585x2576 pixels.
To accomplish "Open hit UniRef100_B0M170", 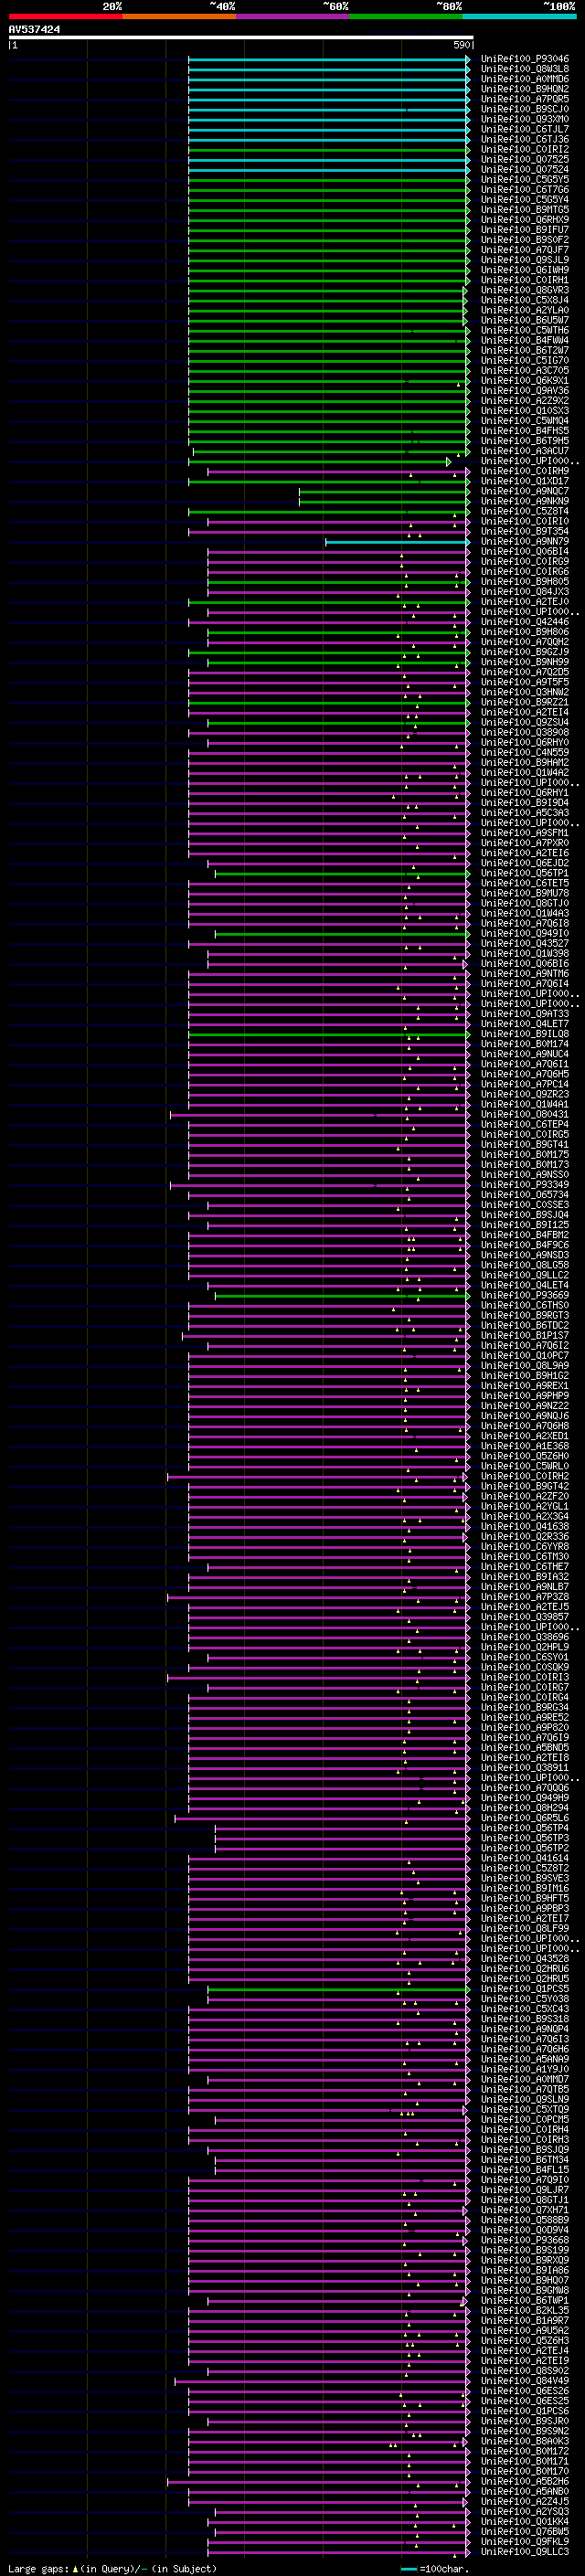I will [525, 2471].
